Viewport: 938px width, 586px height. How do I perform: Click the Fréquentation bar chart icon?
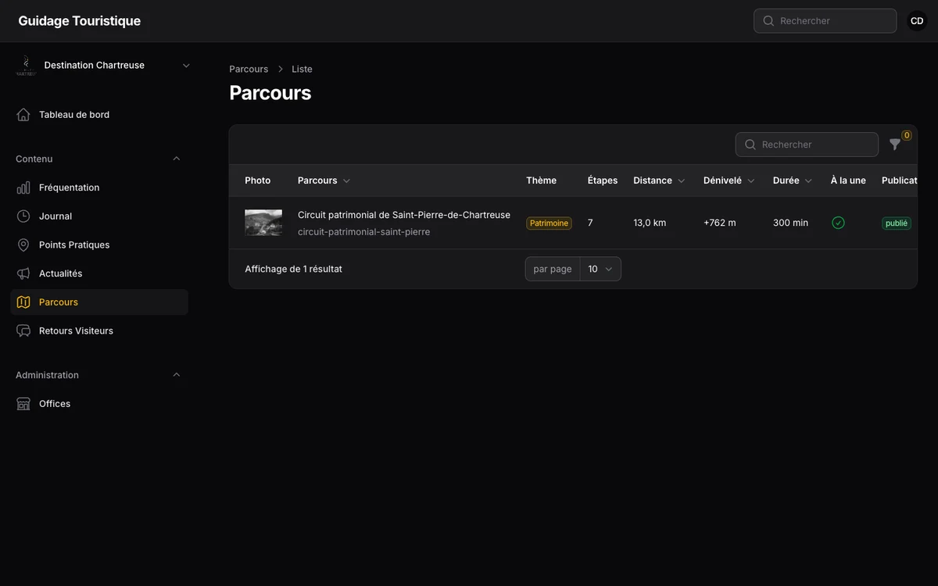click(x=23, y=188)
